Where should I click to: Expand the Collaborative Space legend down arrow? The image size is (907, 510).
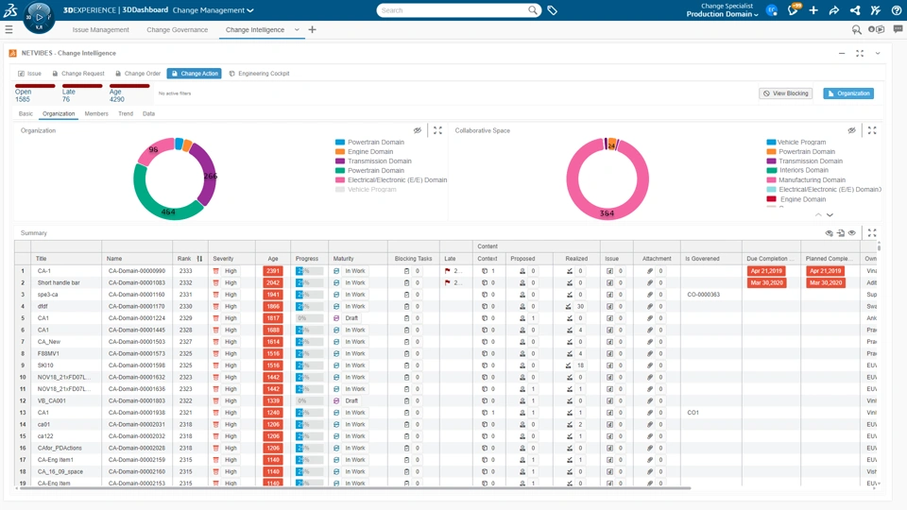click(x=830, y=215)
